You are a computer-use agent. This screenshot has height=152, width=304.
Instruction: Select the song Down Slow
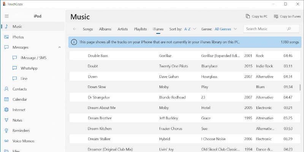(97, 87)
